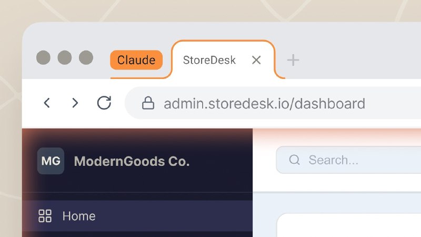421x237 pixels.
Task: Click the first gray window control dot
Action: tap(43, 57)
